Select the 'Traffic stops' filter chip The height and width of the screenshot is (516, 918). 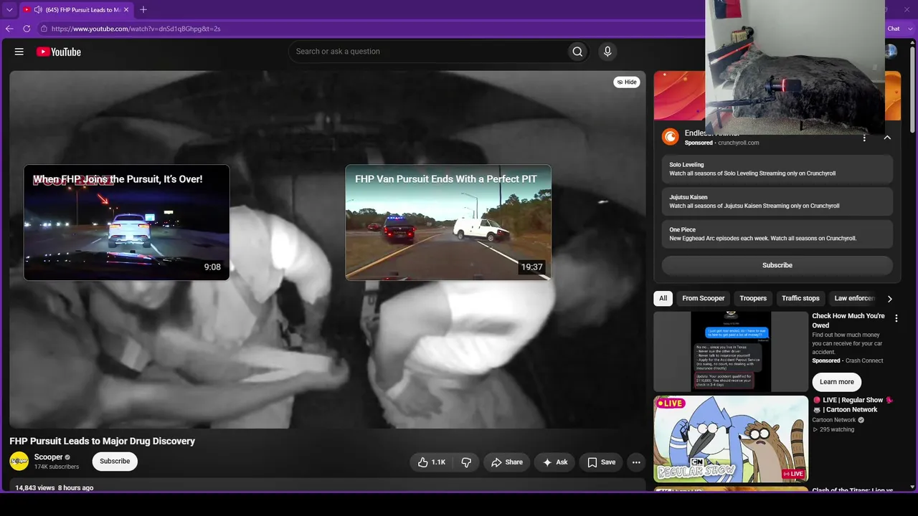(800, 298)
